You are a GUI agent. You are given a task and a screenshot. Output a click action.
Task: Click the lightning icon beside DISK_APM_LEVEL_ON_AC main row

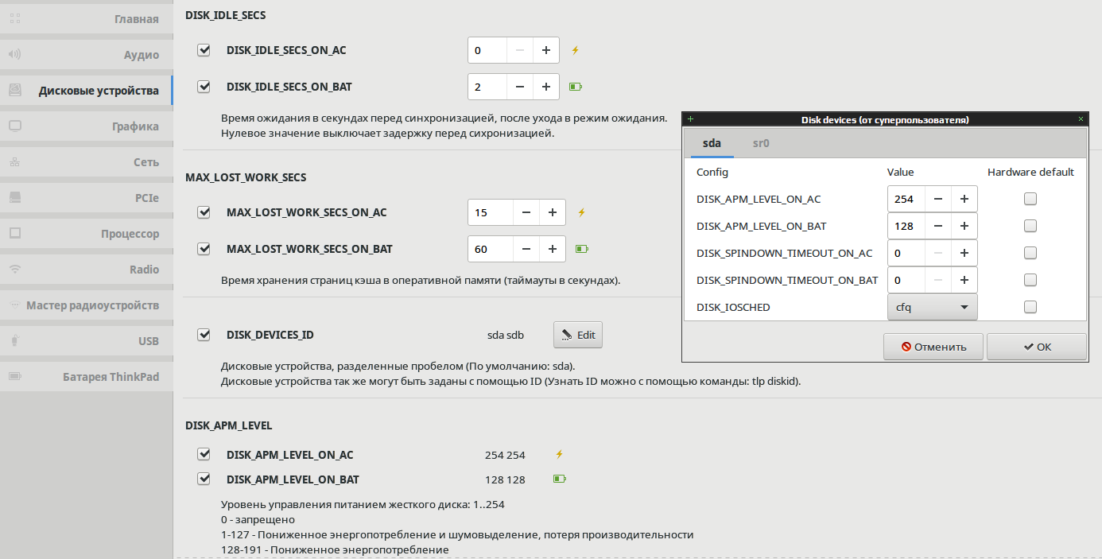(x=559, y=455)
